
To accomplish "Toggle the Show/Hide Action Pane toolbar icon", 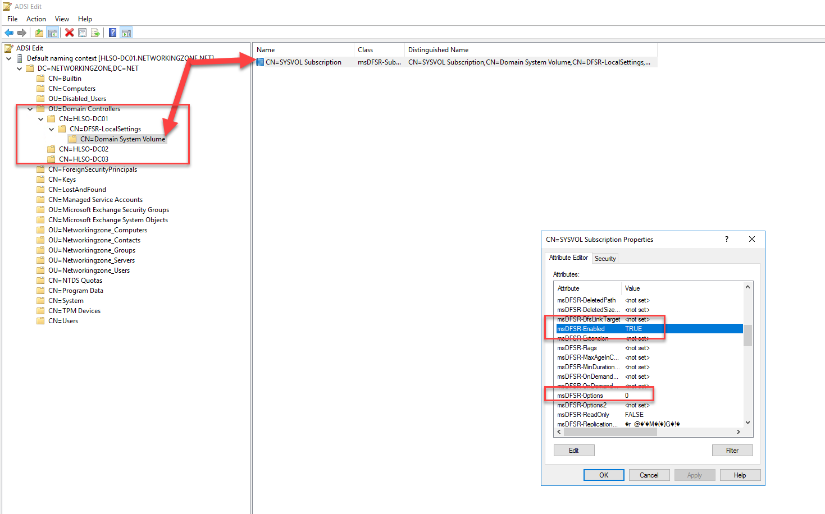I will (126, 32).
